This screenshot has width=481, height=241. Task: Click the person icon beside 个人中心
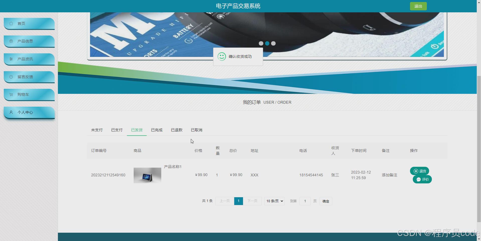(x=11, y=112)
